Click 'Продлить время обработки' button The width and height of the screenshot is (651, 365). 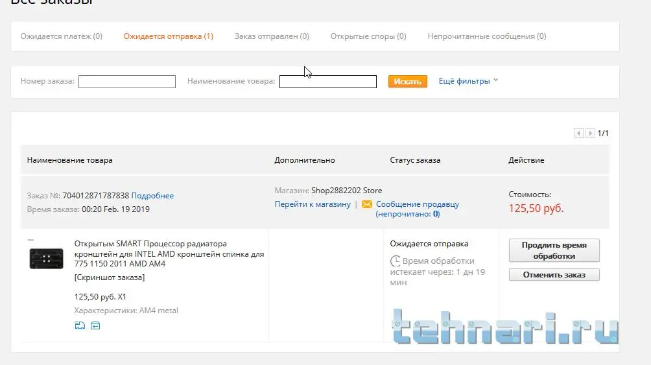[x=554, y=250]
